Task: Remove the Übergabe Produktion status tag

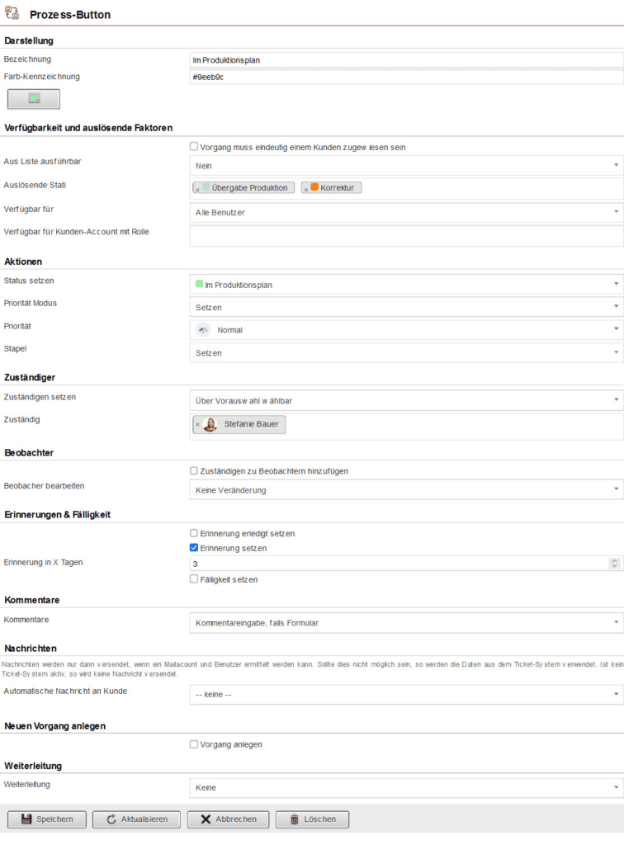Action: [198, 187]
